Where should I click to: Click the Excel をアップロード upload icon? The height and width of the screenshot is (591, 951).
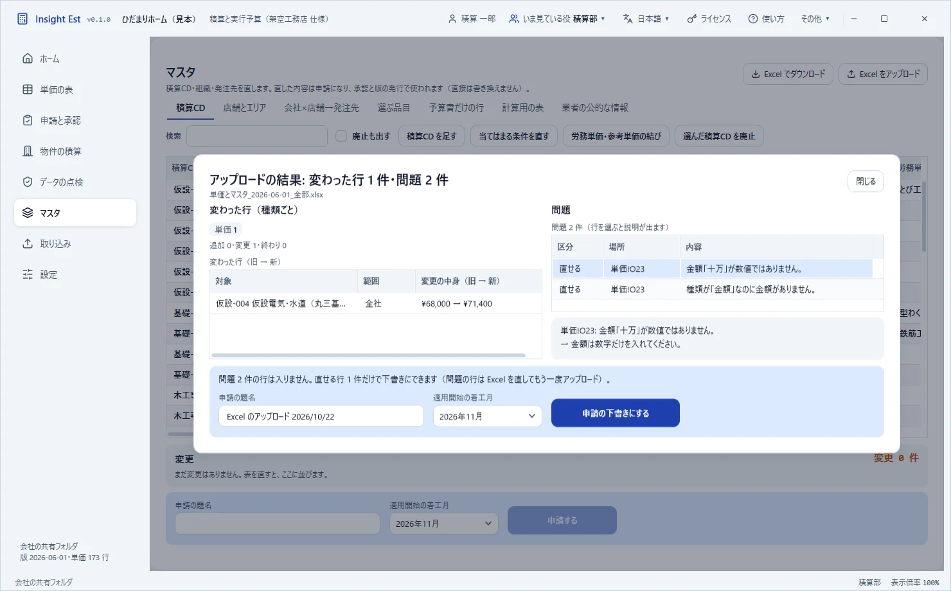[851, 74]
